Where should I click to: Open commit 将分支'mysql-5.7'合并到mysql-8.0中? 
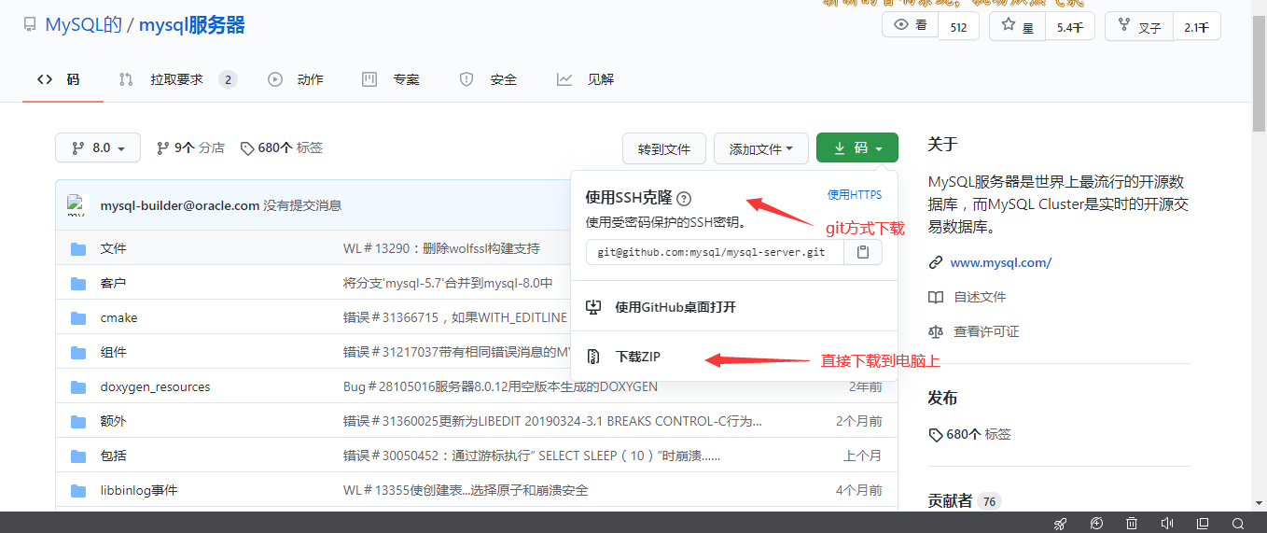pos(448,283)
